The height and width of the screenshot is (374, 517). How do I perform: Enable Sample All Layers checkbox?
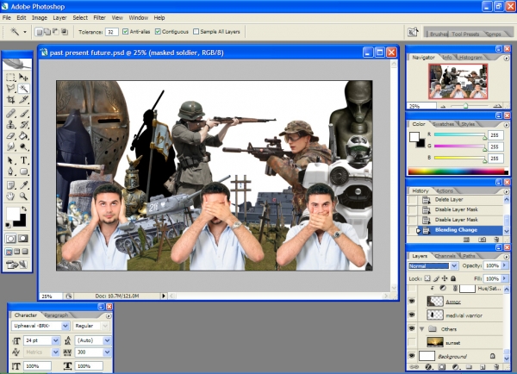[x=196, y=32]
